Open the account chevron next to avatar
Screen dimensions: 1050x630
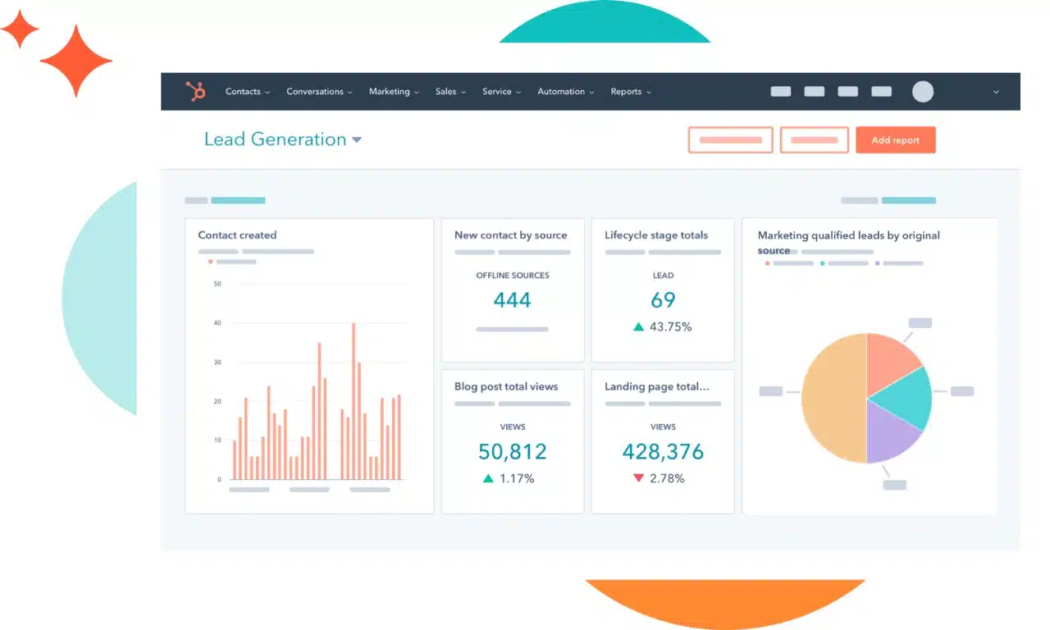coord(996,92)
